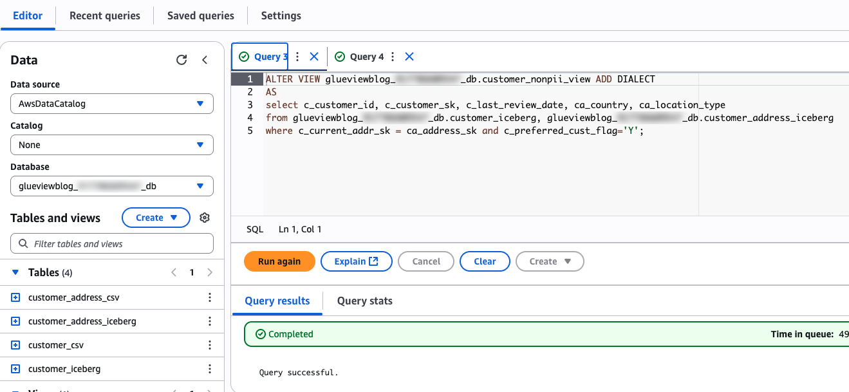Switch to the Editor tab
Viewport: 849px width, 392px height.
coord(28,15)
